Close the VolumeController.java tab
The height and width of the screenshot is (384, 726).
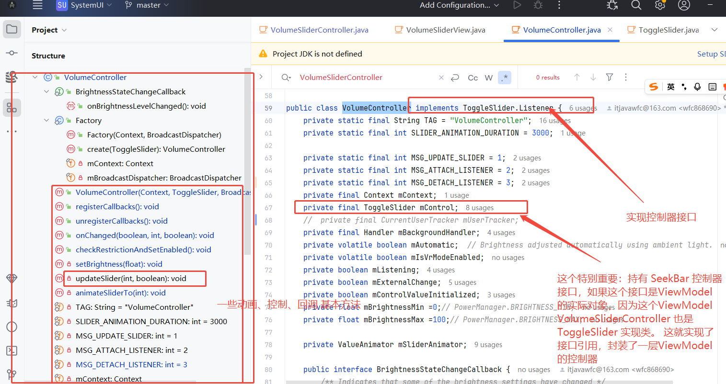tap(610, 30)
